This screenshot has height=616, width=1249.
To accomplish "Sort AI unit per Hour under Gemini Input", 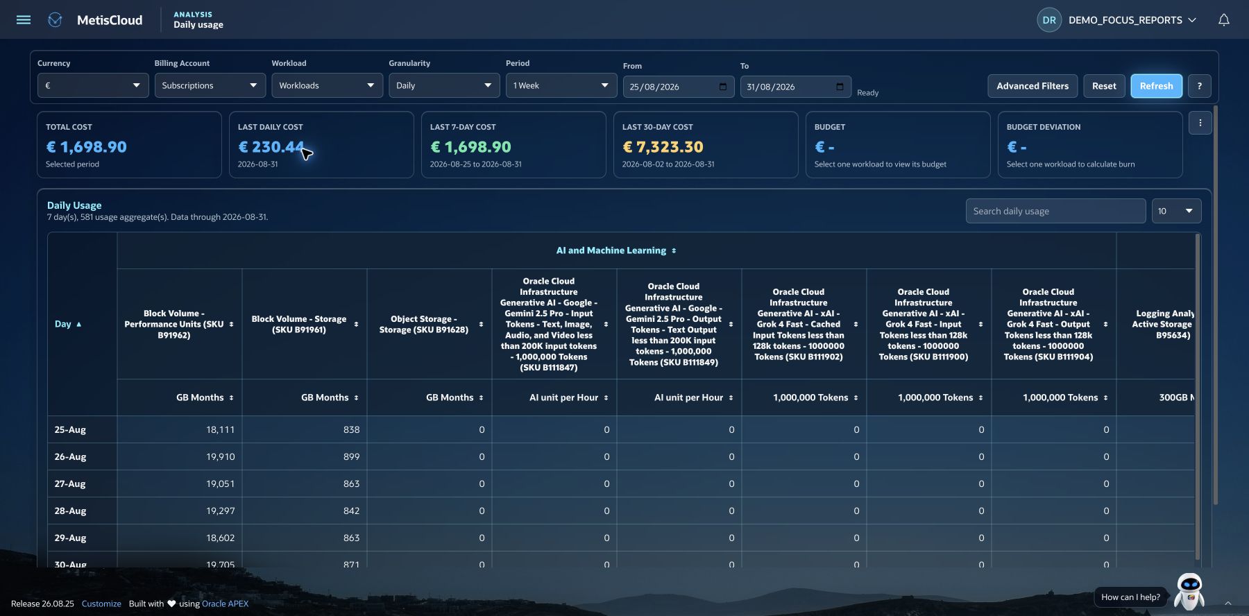I will [x=606, y=397].
